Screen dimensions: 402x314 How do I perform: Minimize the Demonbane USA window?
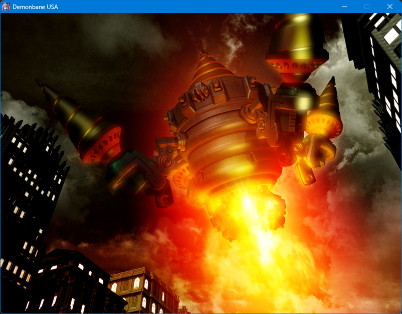click(344, 7)
